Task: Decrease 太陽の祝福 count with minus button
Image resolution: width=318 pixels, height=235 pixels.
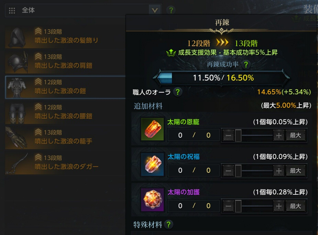Action: tap(228, 171)
